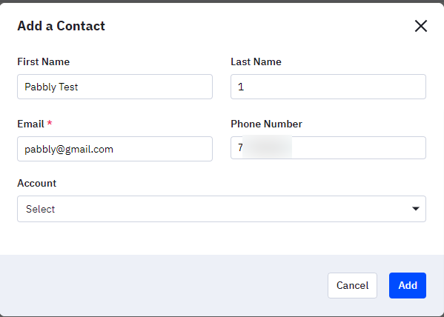The height and width of the screenshot is (317, 444).
Task: Click the First Name field containing Pabbly Test
Action: click(x=115, y=87)
